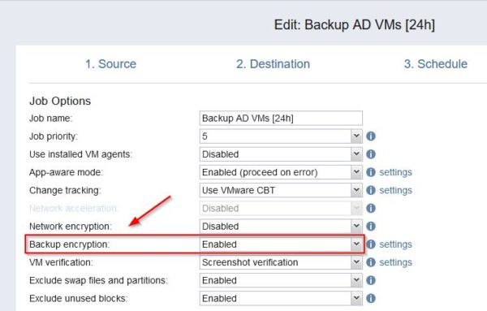Viewport: 487px width, 311px height.
Task: Click the 'Job priority:' label
Action: (53, 136)
